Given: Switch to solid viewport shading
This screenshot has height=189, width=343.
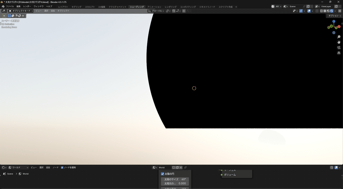Looking at the screenshot, I should [325, 11].
